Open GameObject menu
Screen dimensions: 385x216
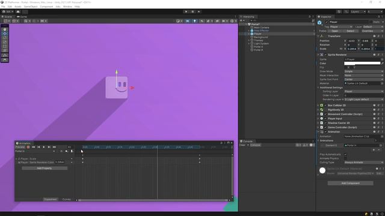31,7
